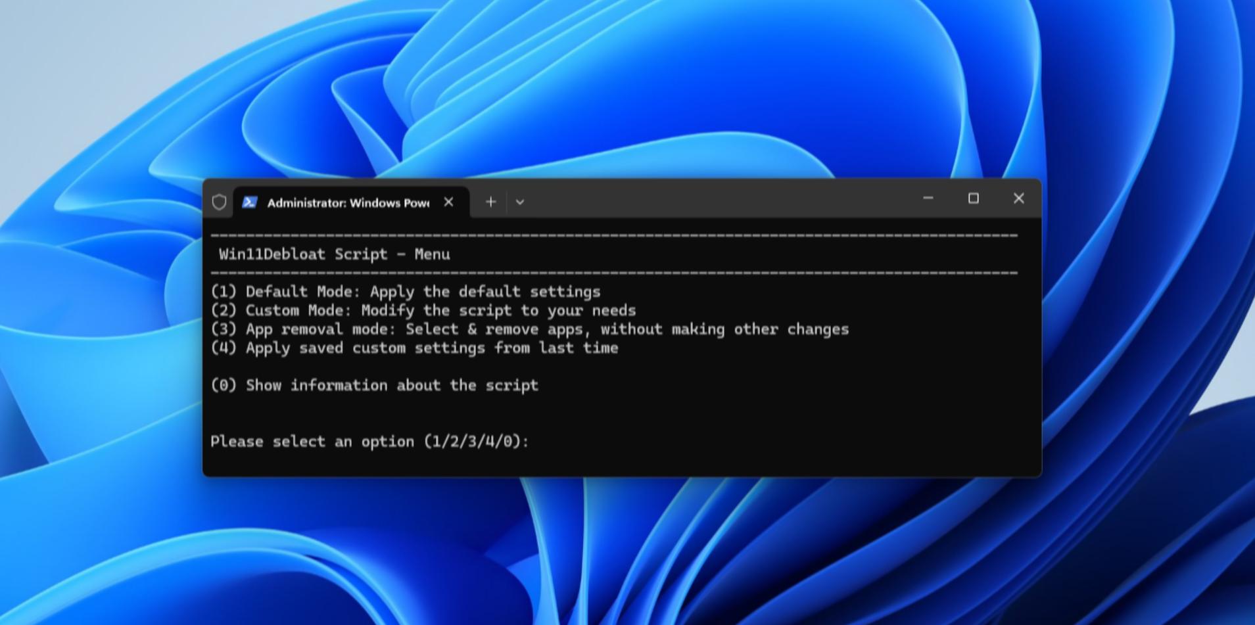Click after the 'Please select an option' prompt

[x=546, y=442]
